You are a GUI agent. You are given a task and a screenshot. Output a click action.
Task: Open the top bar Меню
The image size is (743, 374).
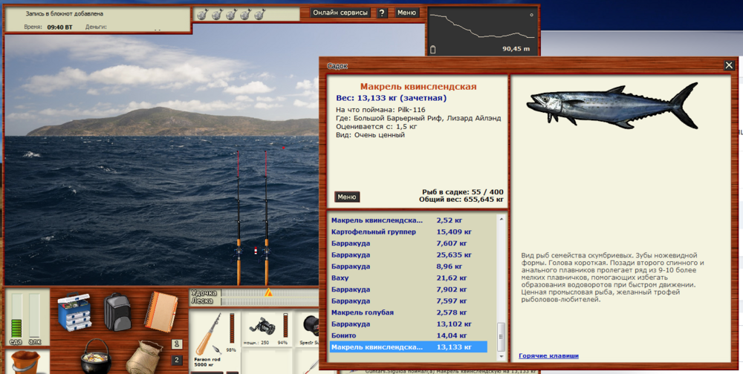coord(406,13)
